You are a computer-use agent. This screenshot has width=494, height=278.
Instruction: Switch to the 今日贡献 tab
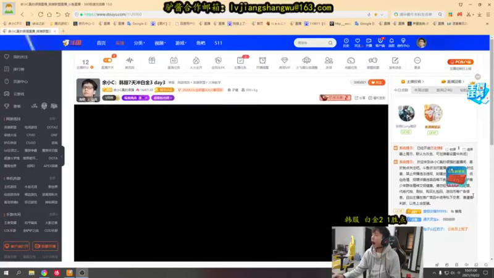point(401,90)
